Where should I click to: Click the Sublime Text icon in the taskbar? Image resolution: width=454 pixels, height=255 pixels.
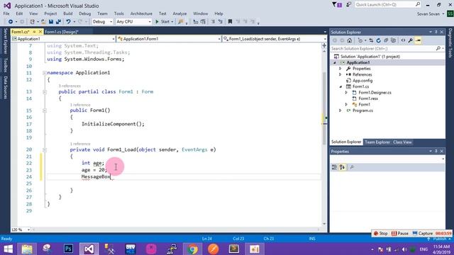(x=233, y=249)
